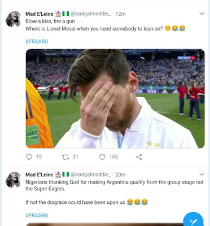Image resolution: width=210 pixels, height=226 pixels.
Task: Open replies on the Lionel Messi tweet
Action: pyautogui.click(x=29, y=157)
